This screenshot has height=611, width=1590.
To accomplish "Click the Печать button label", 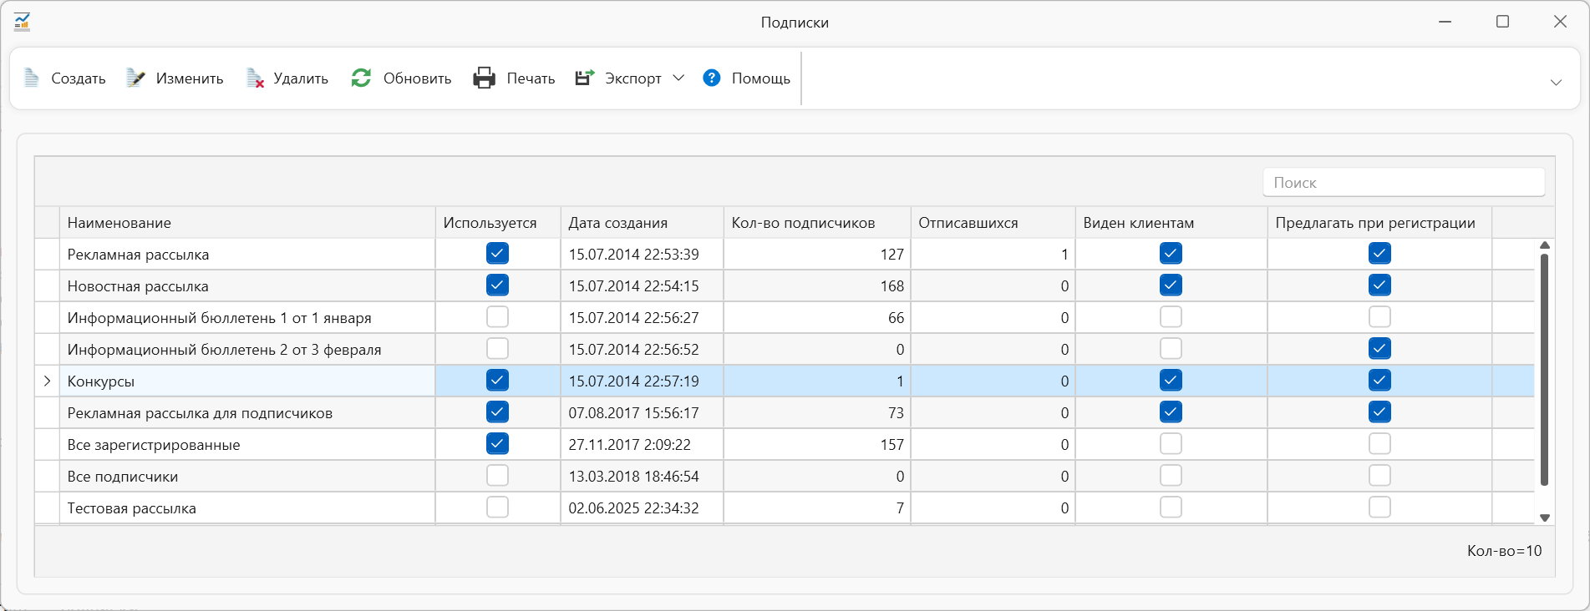I will point(531,78).
